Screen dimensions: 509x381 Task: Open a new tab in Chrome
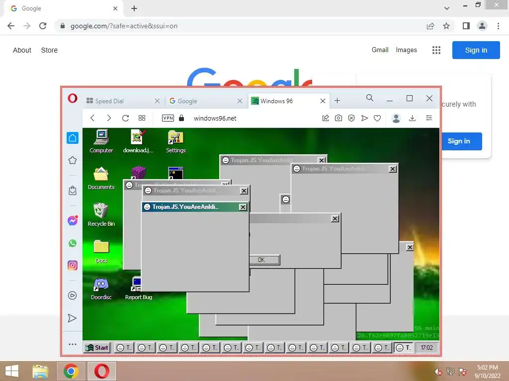134,8
